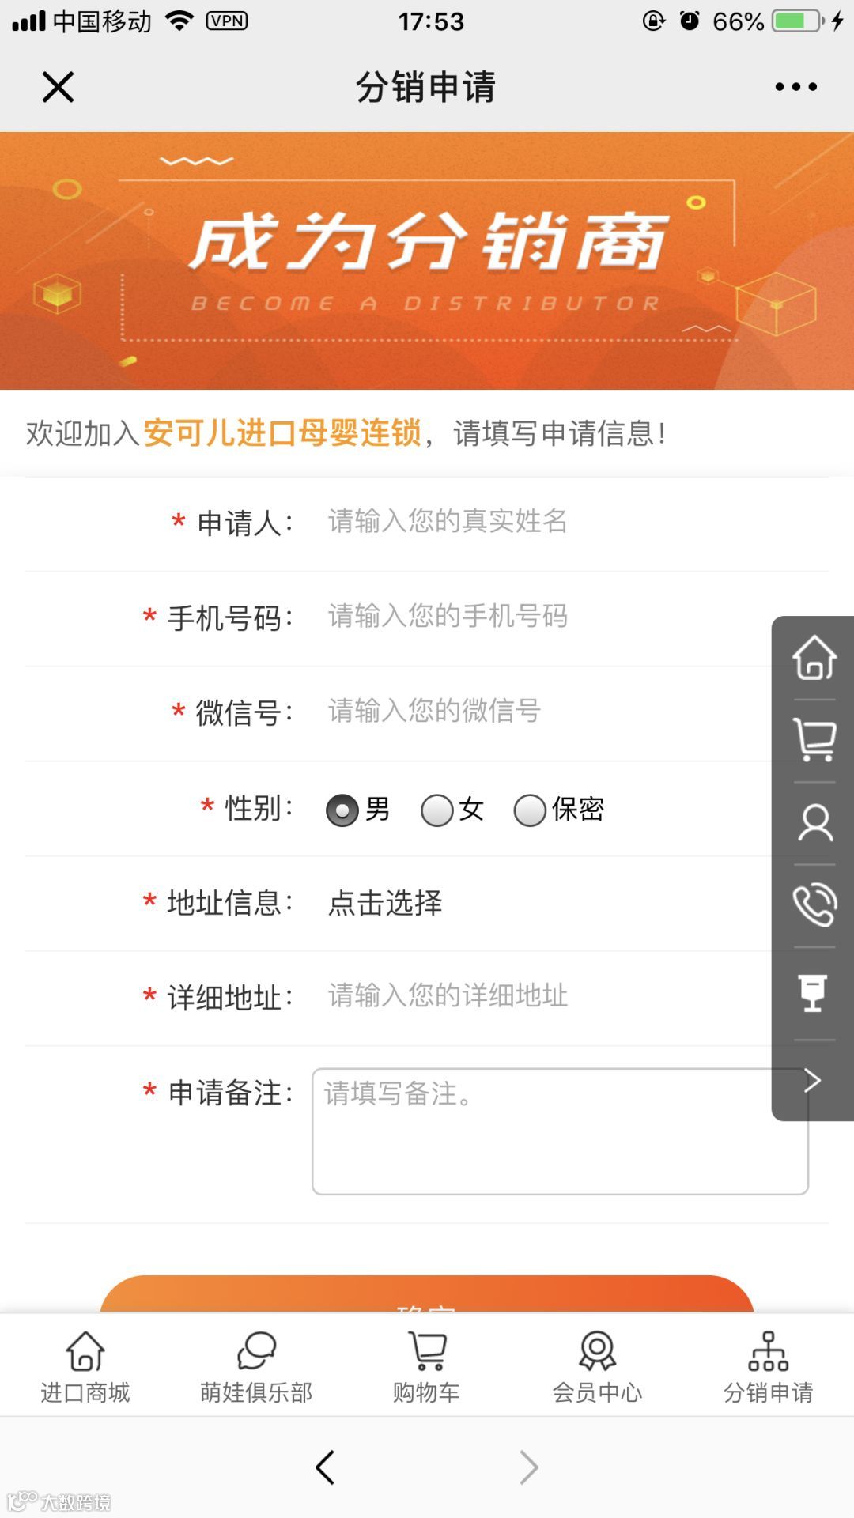The height and width of the screenshot is (1518, 854).
Task: Open 萌娃俱乐部 tab
Action: (256, 1366)
